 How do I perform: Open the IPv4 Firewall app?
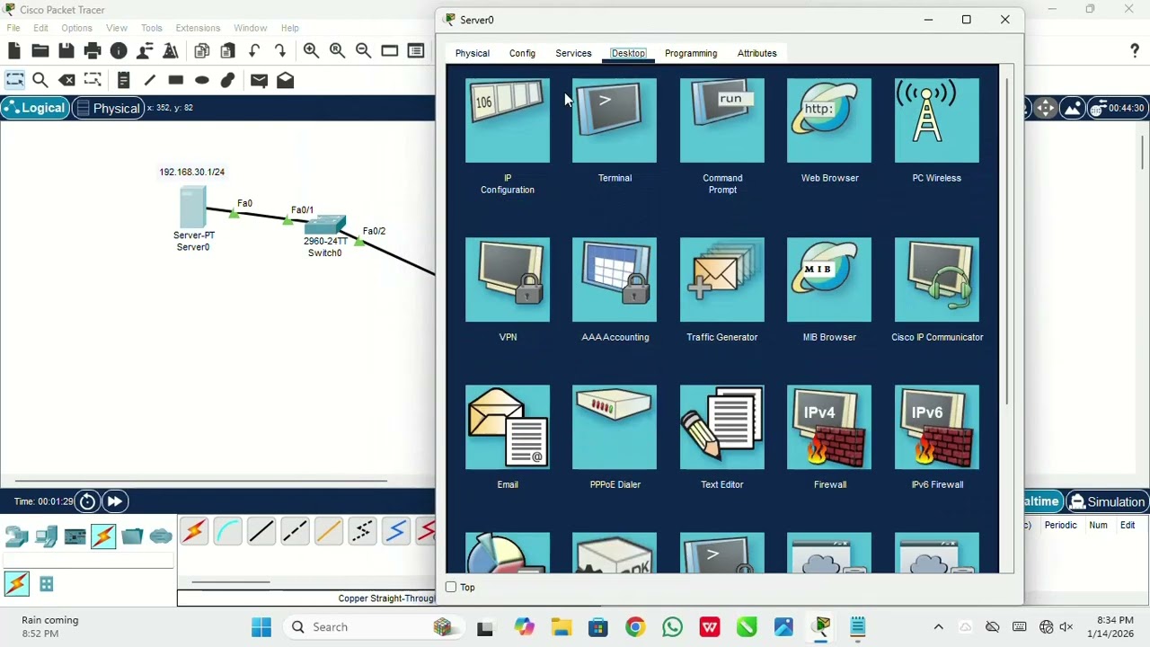tap(829, 427)
